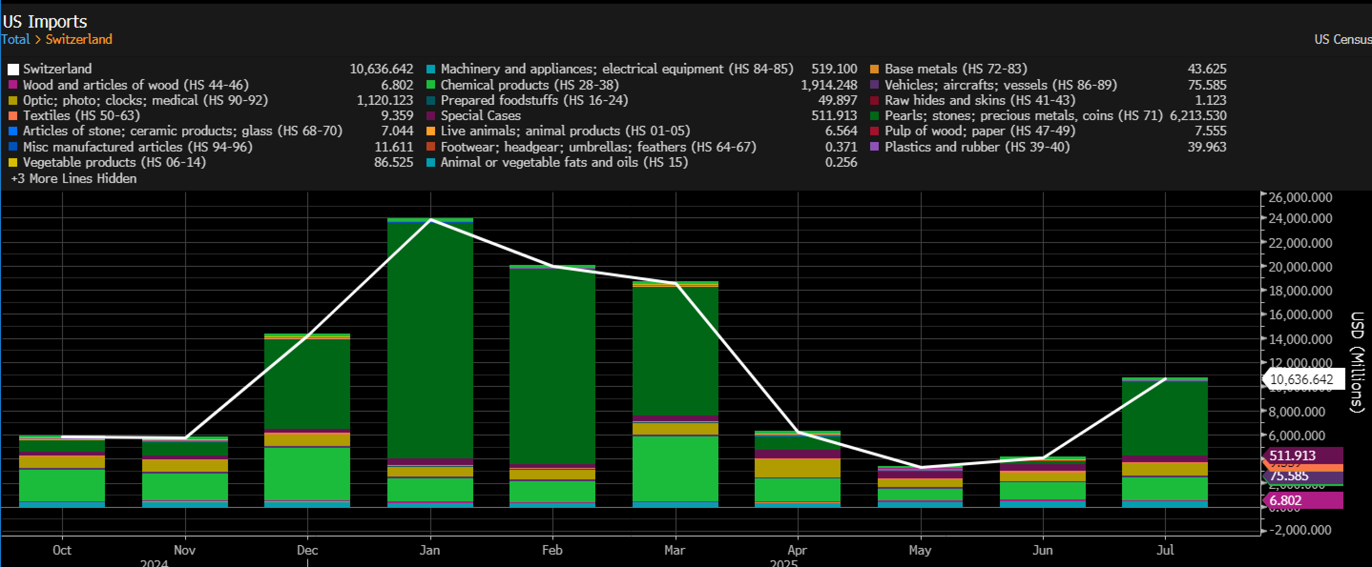Toggle the Vehicles; aircrafts; vessels legend entry
The image size is (1372, 567).
pyautogui.click(x=1000, y=85)
